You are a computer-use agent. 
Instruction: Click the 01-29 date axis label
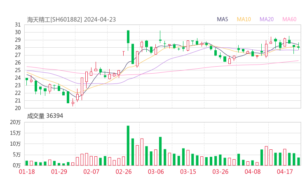tap(59, 172)
